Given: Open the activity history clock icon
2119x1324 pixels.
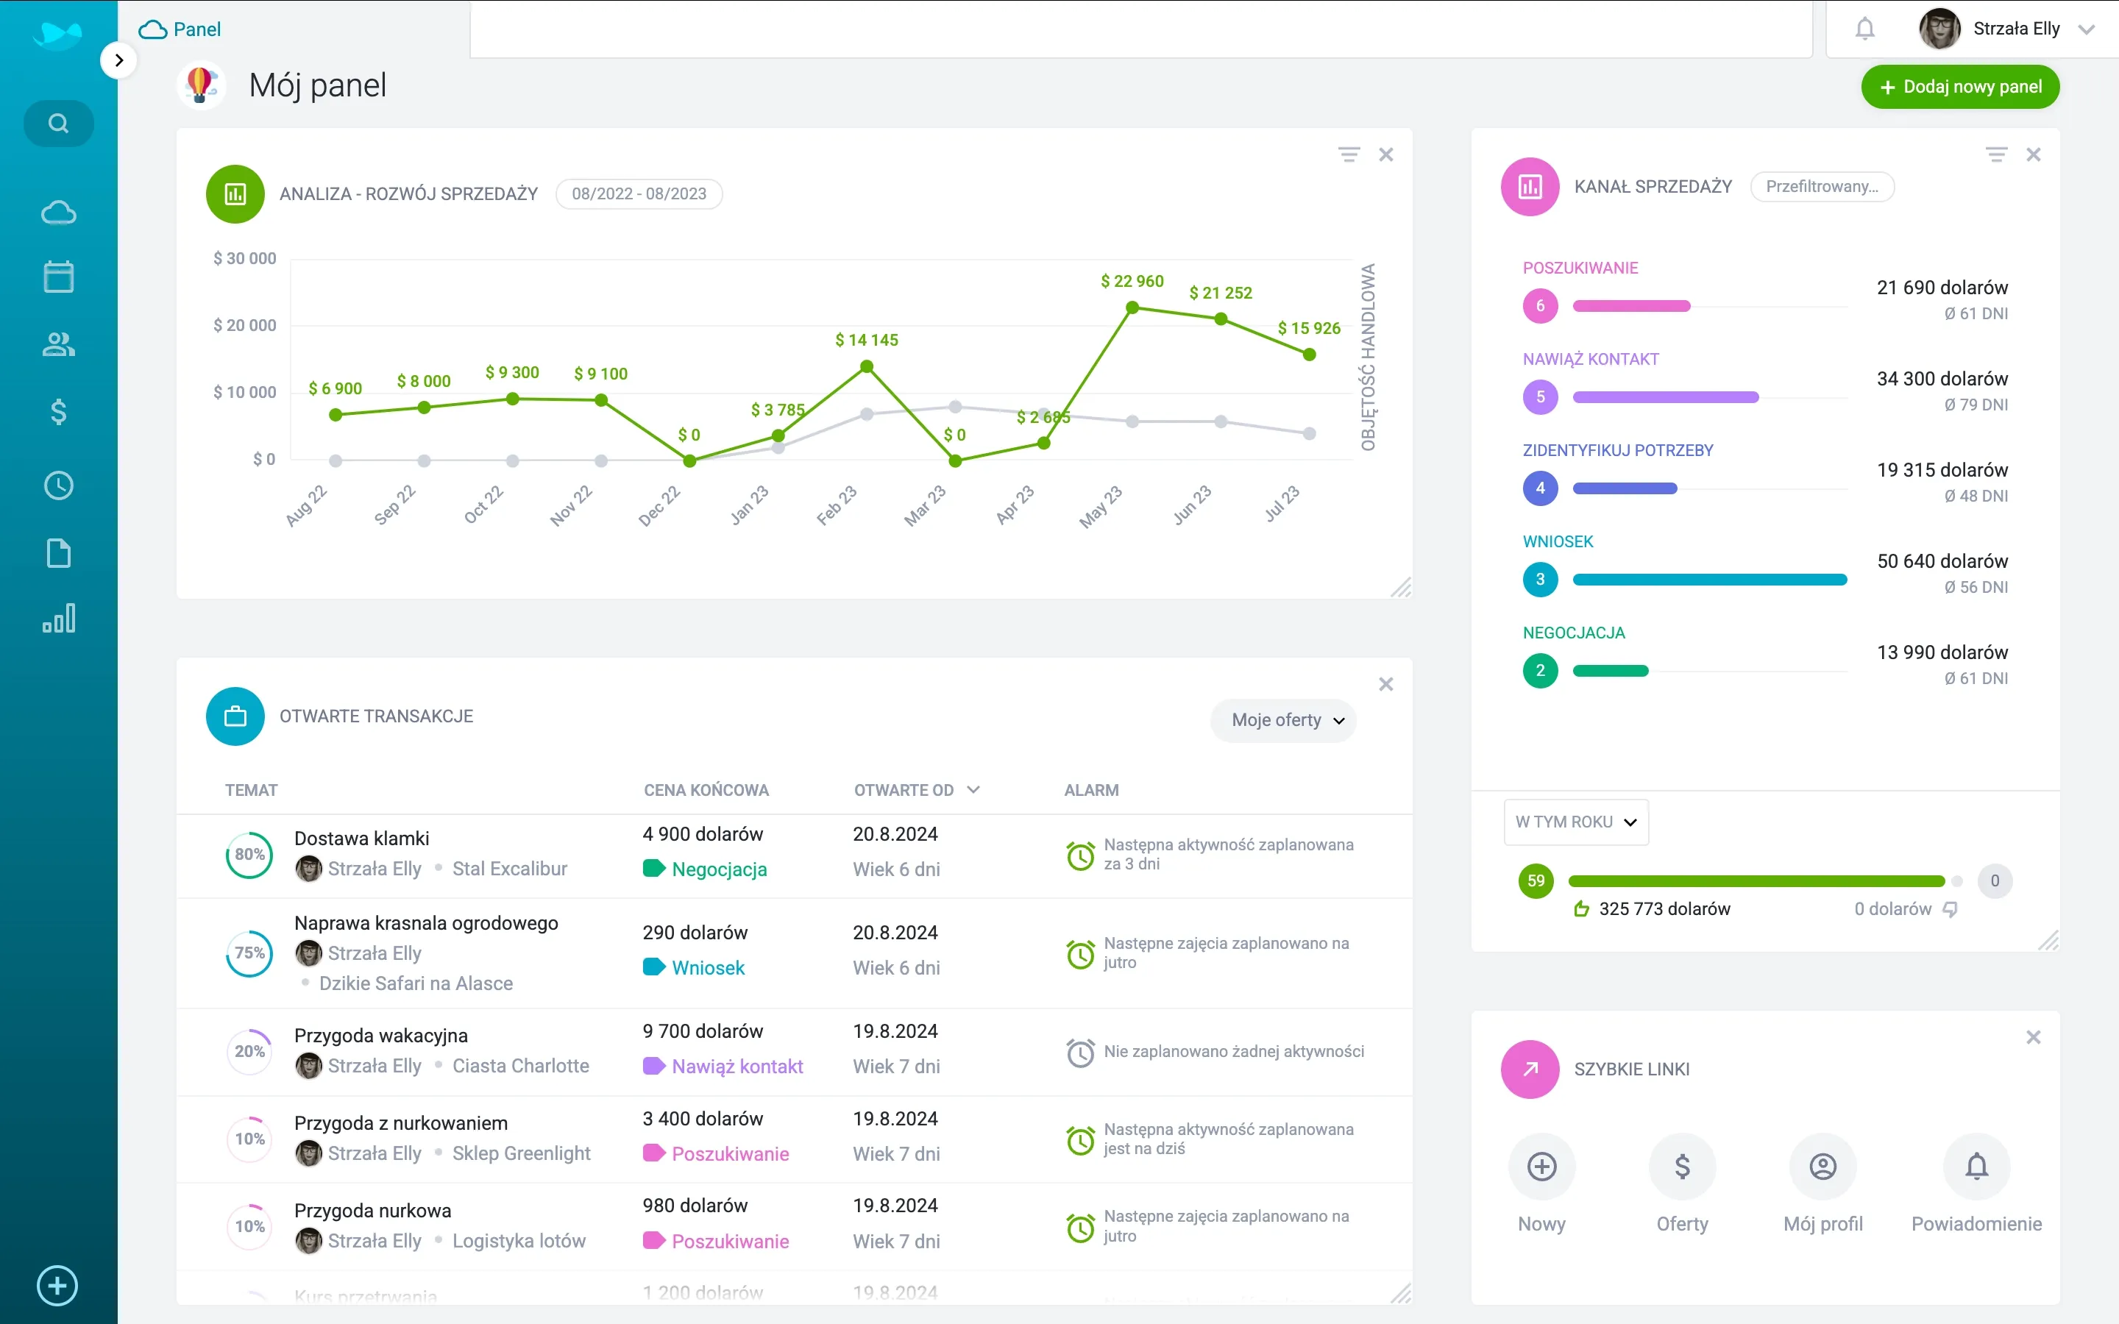Looking at the screenshot, I should [x=58, y=486].
